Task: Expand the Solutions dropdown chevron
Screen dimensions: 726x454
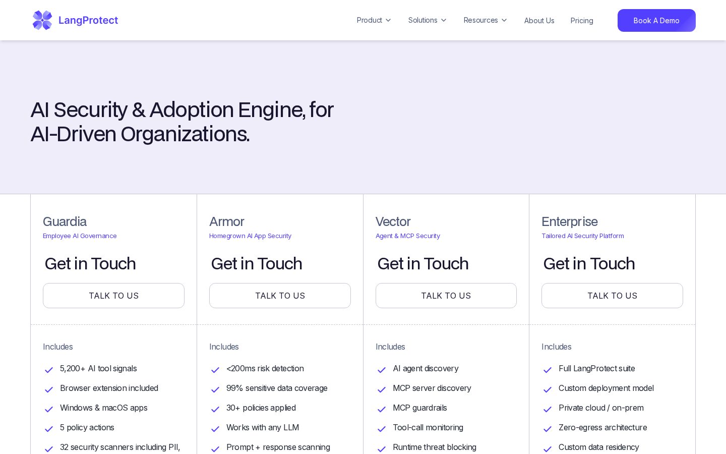Action: pyautogui.click(x=444, y=20)
